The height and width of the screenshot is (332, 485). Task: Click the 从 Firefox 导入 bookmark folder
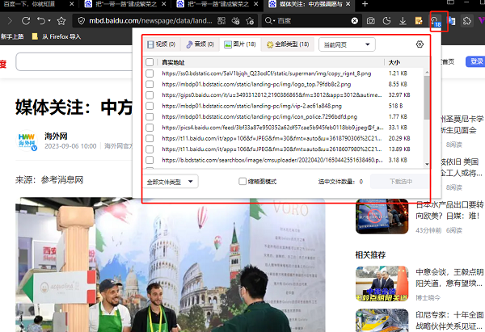point(57,36)
